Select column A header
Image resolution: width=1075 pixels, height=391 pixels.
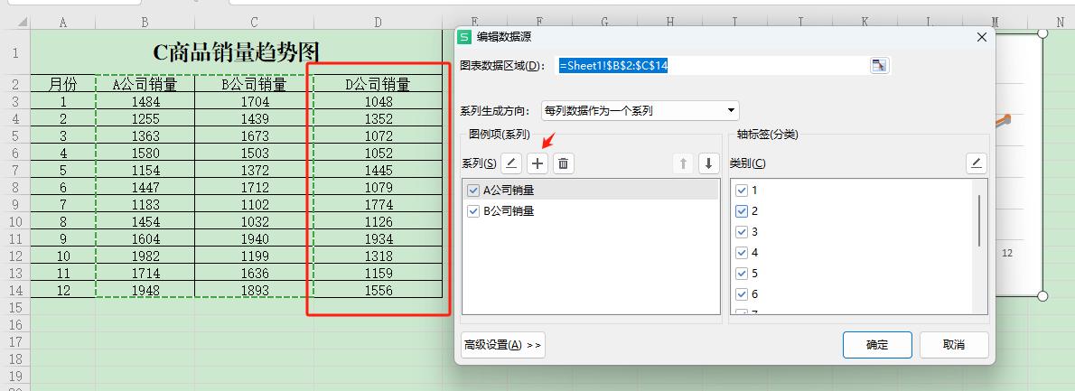63,23
